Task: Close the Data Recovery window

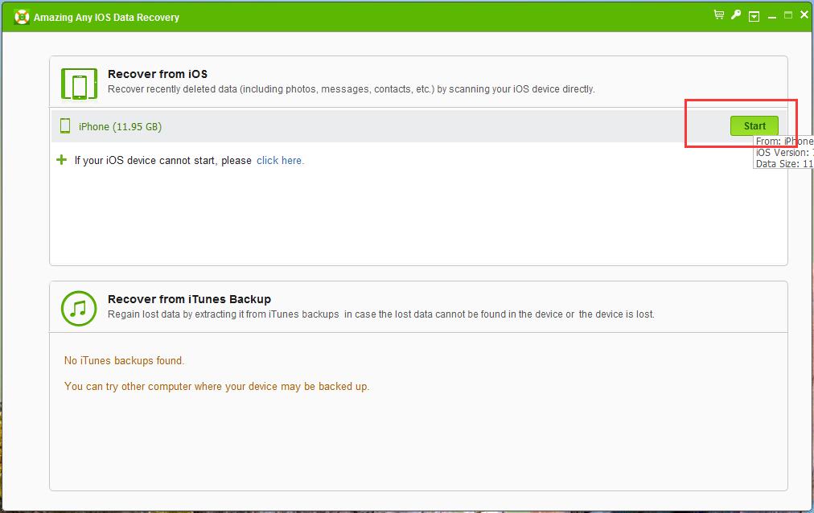Action: (x=804, y=15)
